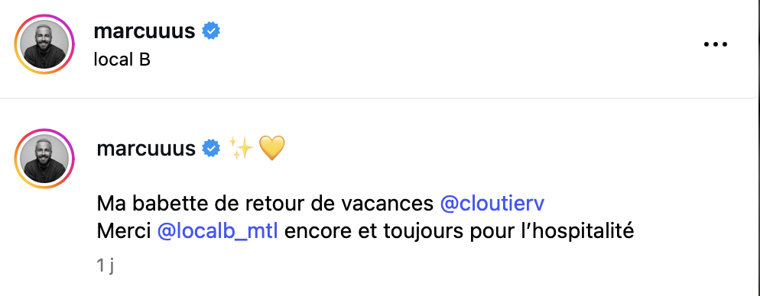760x296 pixels.
Task: Open marcuuus profile photo in post header
Action: [x=44, y=44]
